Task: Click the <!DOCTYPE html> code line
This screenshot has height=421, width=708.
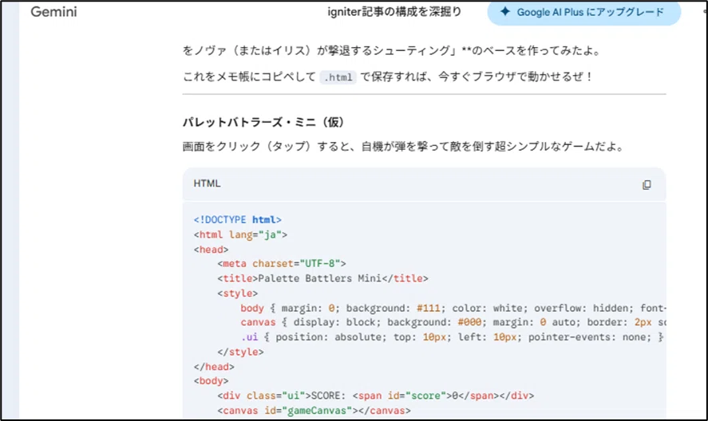Action: pos(238,220)
